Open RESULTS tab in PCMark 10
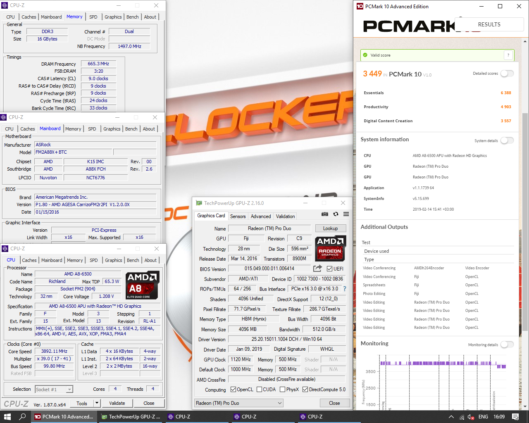Screen dimensions: 529x423 pos(489,24)
